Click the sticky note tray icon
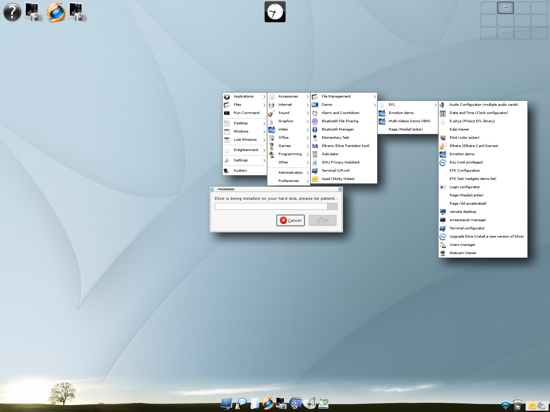This screenshot has width=550, height=412. tap(532, 406)
